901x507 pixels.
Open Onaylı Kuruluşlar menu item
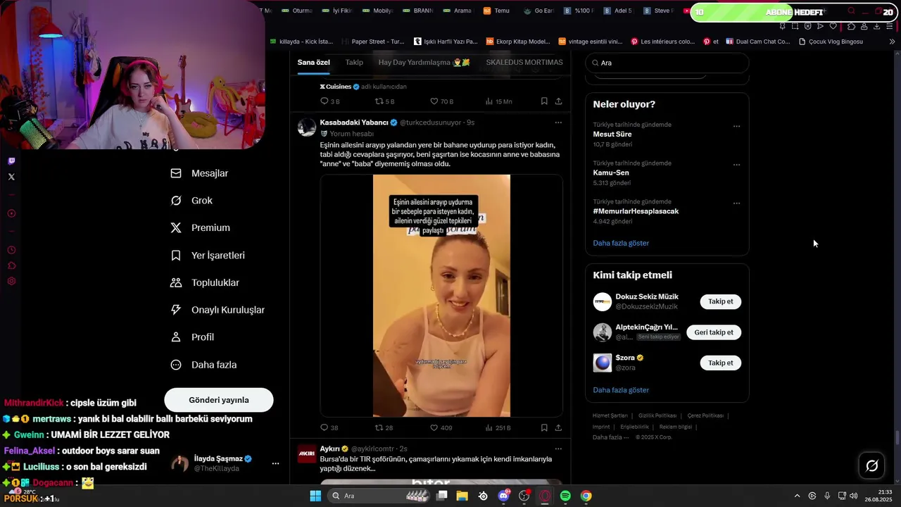point(218,310)
